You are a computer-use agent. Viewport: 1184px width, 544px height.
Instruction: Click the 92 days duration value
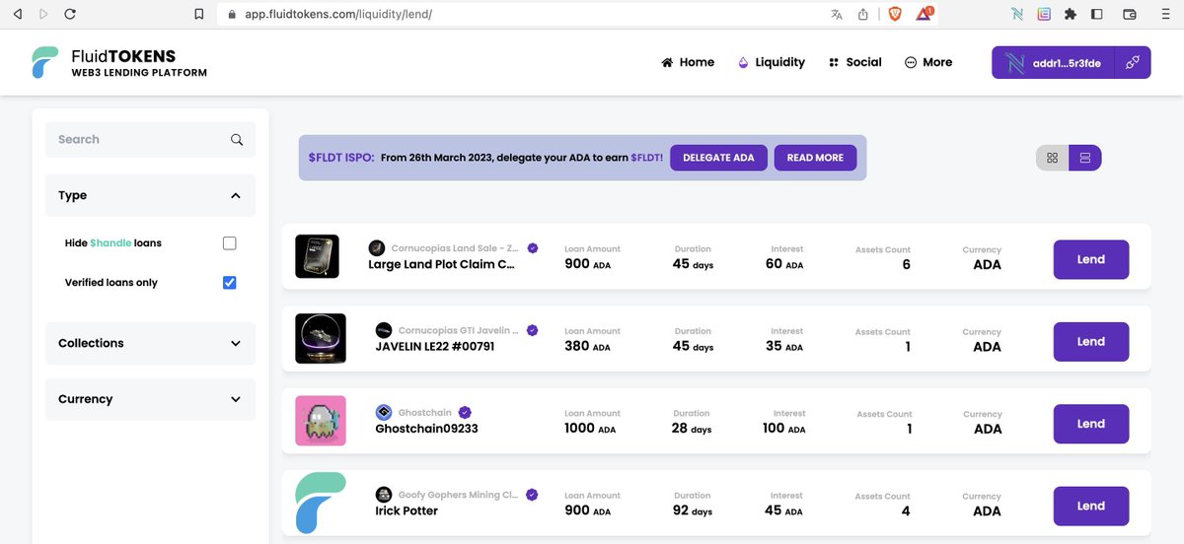(x=692, y=510)
